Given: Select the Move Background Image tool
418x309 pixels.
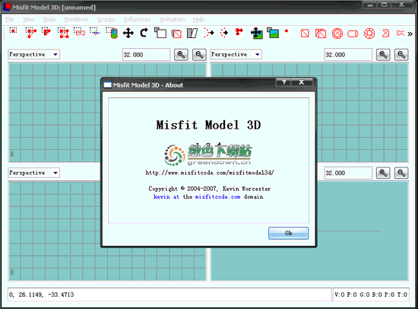Looking at the screenshot, I should pos(256,33).
